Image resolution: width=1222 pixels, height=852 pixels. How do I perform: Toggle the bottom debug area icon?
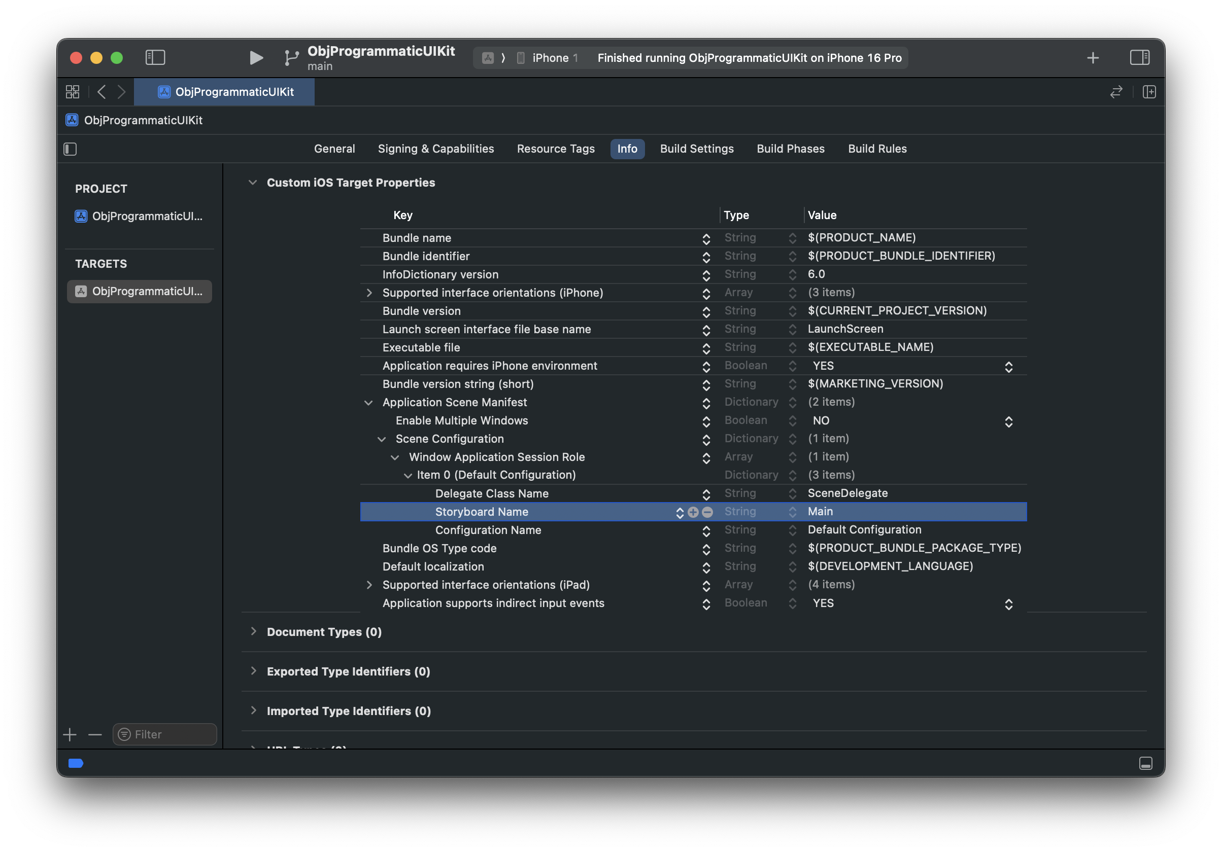[x=1145, y=763]
